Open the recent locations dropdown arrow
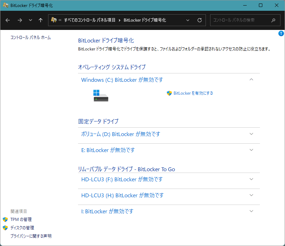This screenshot has height=246, width=285. 30,20
